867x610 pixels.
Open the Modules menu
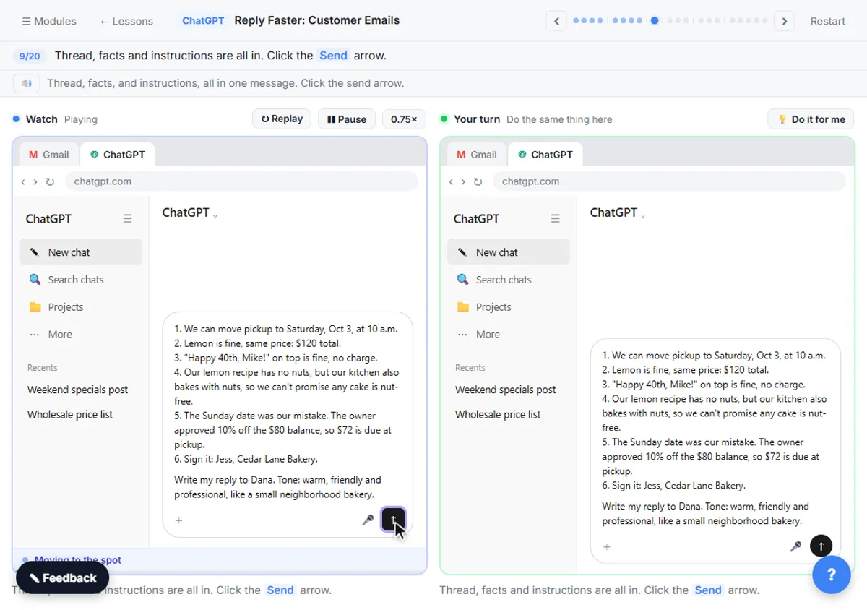pyautogui.click(x=49, y=21)
